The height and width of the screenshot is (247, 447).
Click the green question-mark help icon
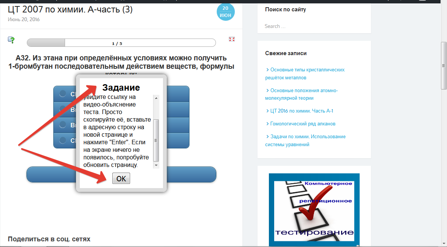click(11, 40)
